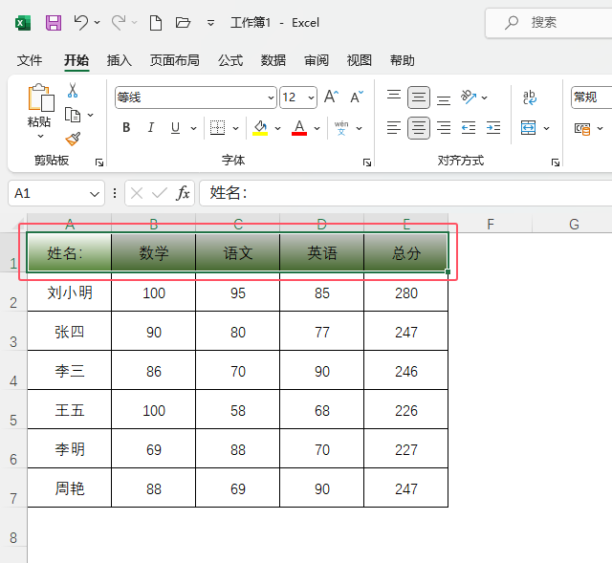The width and height of the screenshot is (612, 563).
Task: Select column F header
Action: pyautogui.click(x=491, y=224)
